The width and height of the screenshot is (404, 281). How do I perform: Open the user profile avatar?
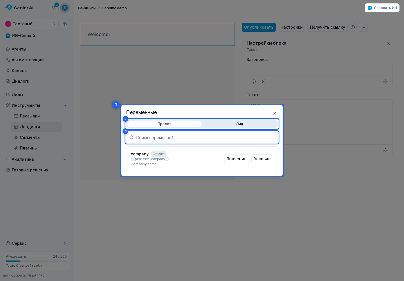(65, 8)
